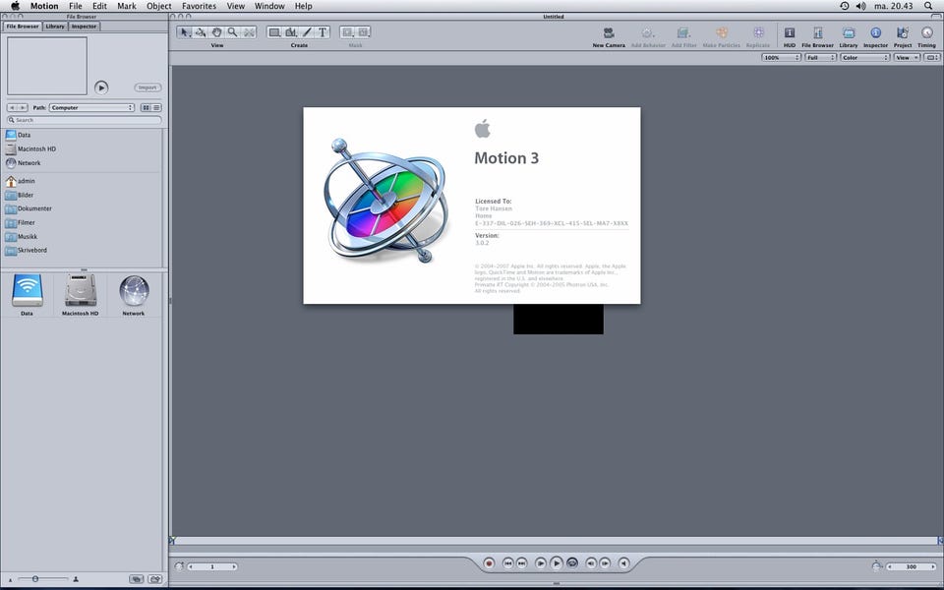Open the Window menu
The image size is (944, 590).
(269, 6)
